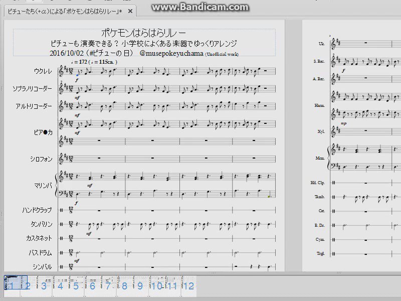Click the S. Rec. label on page two
This screenshot has width=401, height=301.
tap(319, 61)
